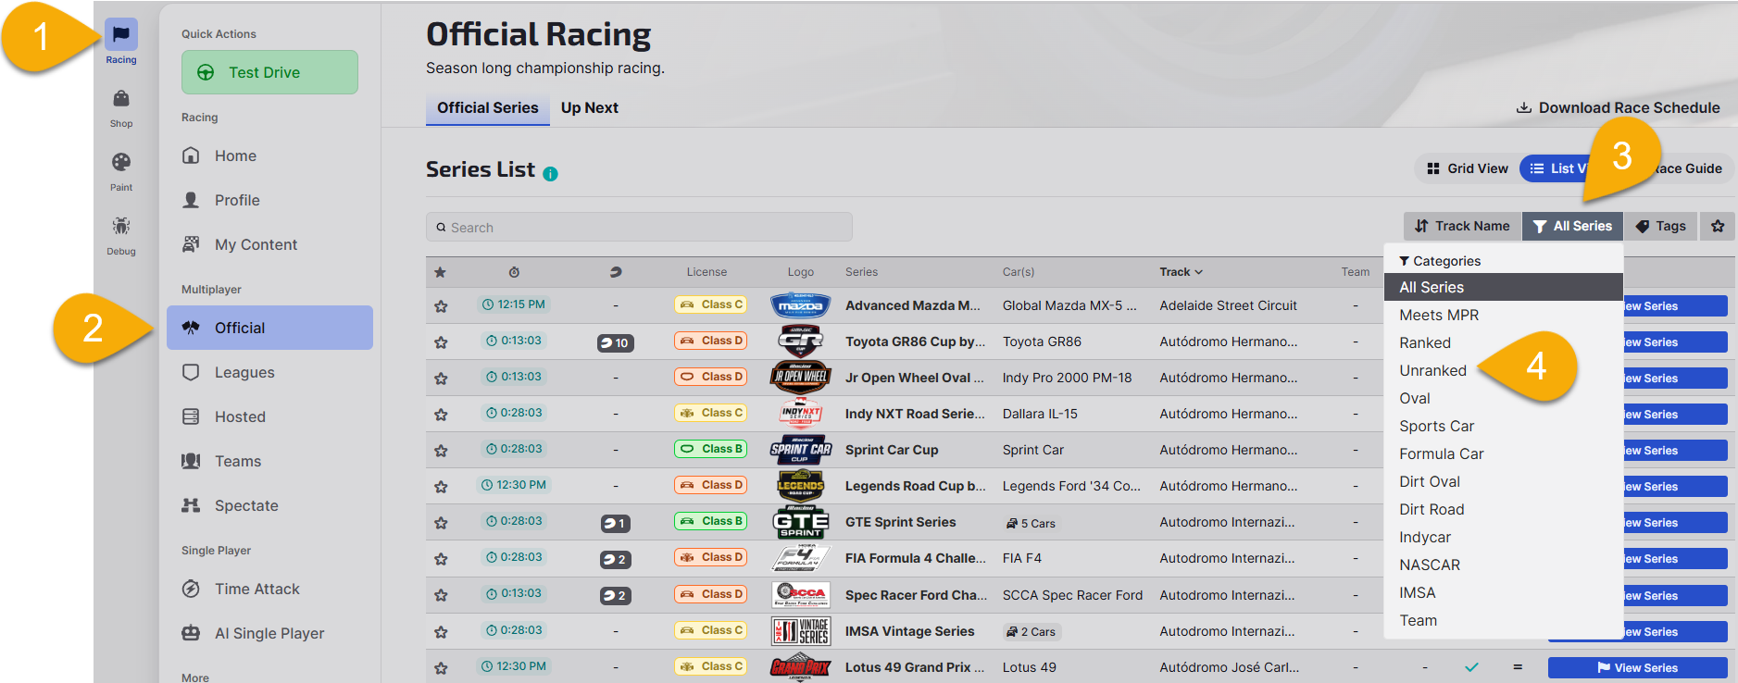Click the Profile person icon
This screenshot has height=683, width=1738.
click(191, 200)
